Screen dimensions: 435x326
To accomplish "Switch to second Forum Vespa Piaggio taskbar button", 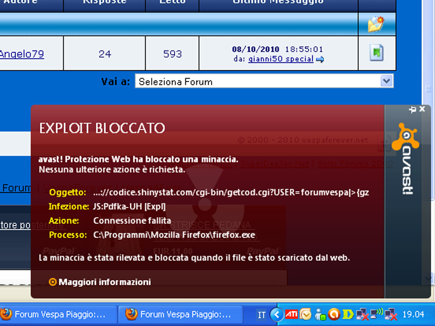I will (x=181, y=315).
